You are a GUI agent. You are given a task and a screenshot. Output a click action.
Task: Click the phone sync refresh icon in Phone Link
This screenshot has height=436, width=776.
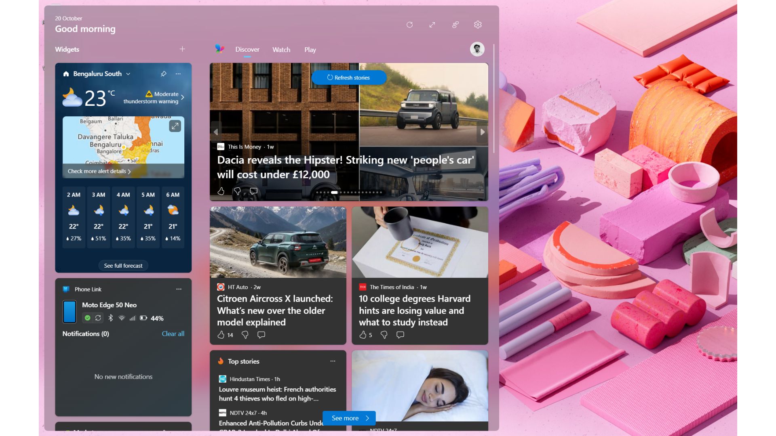point(98,318)
